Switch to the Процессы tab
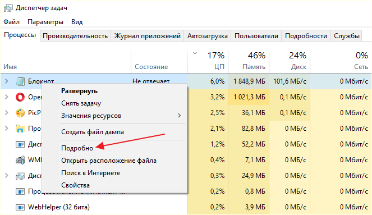 coord(20,35)
